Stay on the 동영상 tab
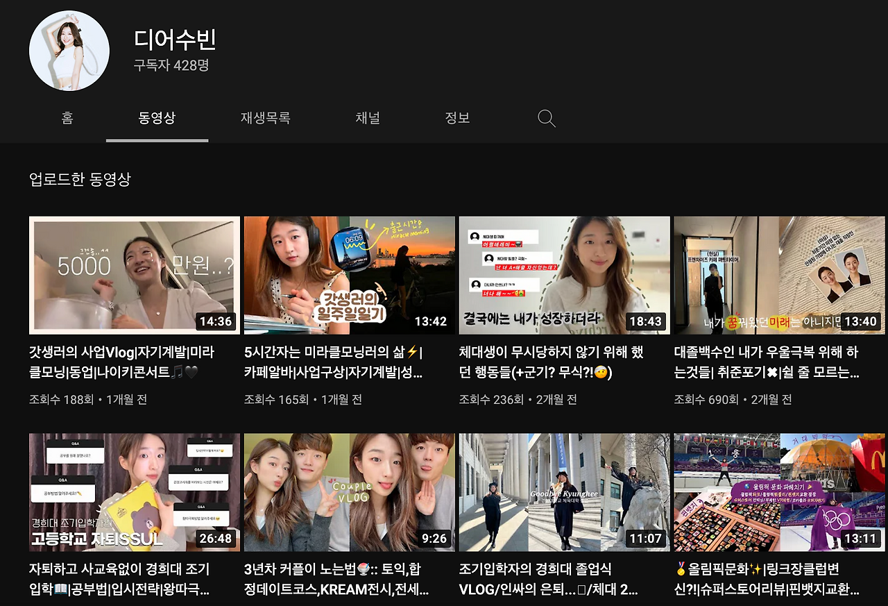Screen dimensions: 888x606 156,118
